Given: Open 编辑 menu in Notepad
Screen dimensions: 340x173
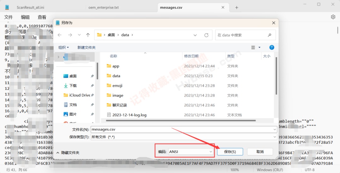Looking at the screenshot, I should [x=25, y=17].
